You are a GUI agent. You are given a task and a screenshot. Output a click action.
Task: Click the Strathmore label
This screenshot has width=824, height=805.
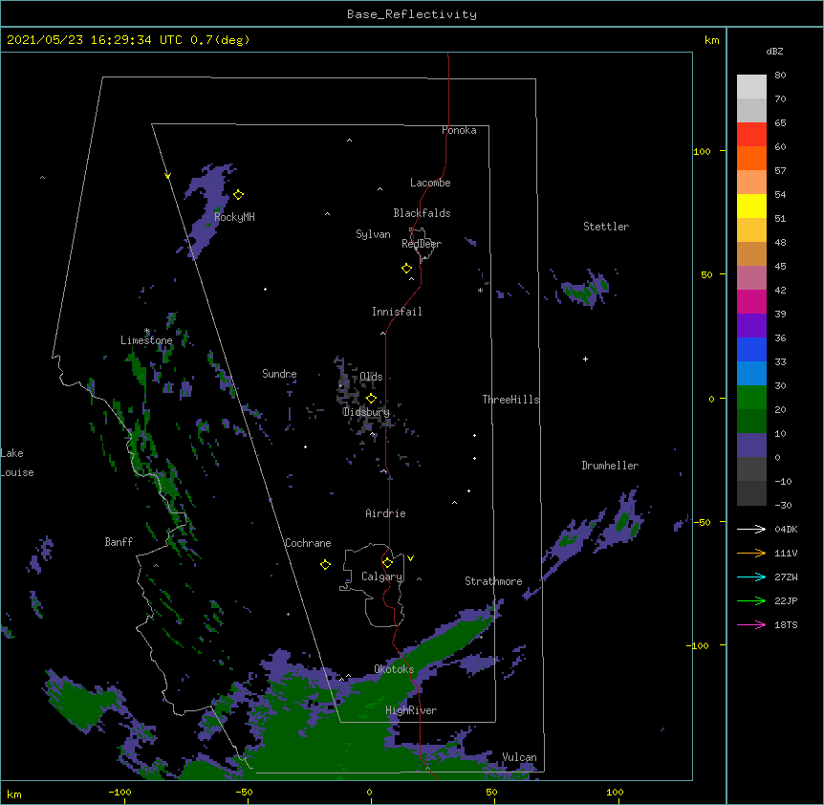click(x=493, y=581)
